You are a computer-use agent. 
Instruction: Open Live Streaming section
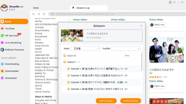pos(13,43)
